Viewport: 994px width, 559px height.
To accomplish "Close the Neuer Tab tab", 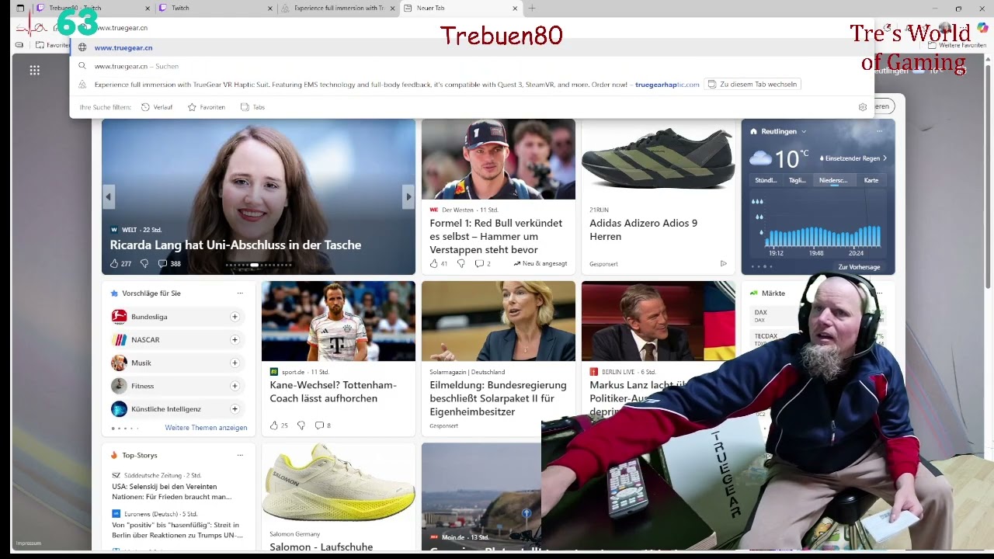I will point(515,9).
